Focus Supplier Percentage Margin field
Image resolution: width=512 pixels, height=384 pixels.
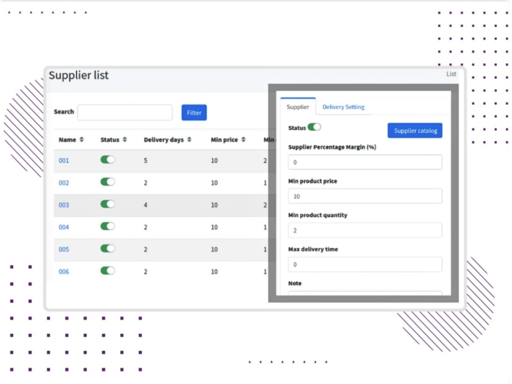click(x=366, y=162)
